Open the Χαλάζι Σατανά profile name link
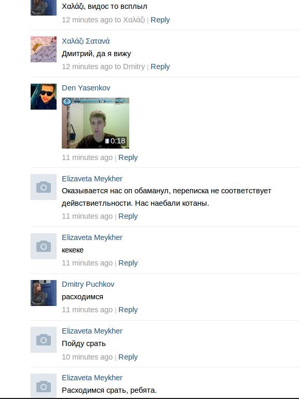Viewport: 299px width, 399px height. tap(86, 41)
